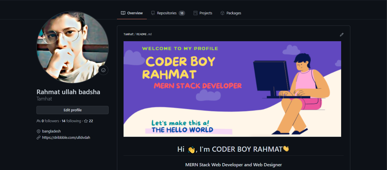Click the set status smiley icon on avatar
Viewport: 387px width, 170px height.
tap(103, 70)
